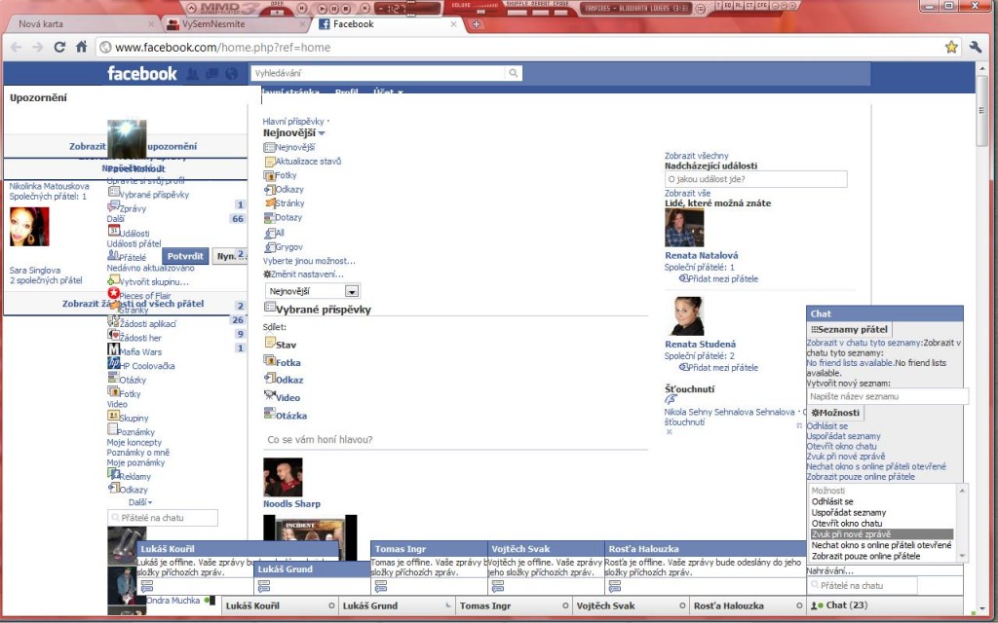Image resolution: width=998 pixels, height=623 pixels.
Task: Expand Další at the bottom of the sidebar
Action: (x=140, y=502)
